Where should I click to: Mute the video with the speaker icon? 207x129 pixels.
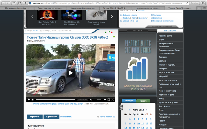click(x=91, y=100)
